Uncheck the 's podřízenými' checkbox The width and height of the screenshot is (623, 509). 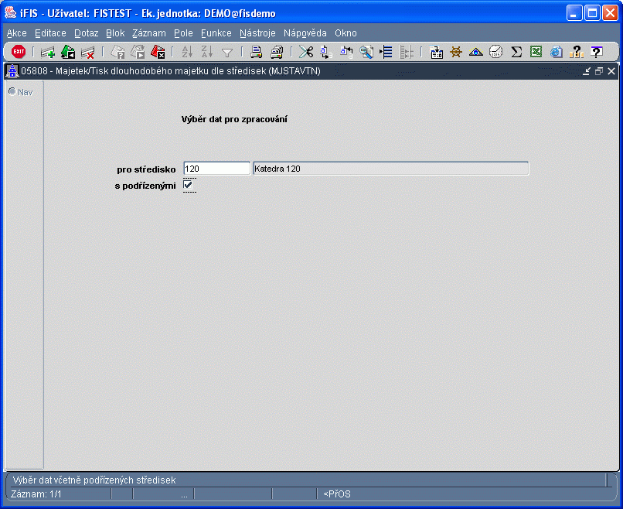[x=188, y=185]
